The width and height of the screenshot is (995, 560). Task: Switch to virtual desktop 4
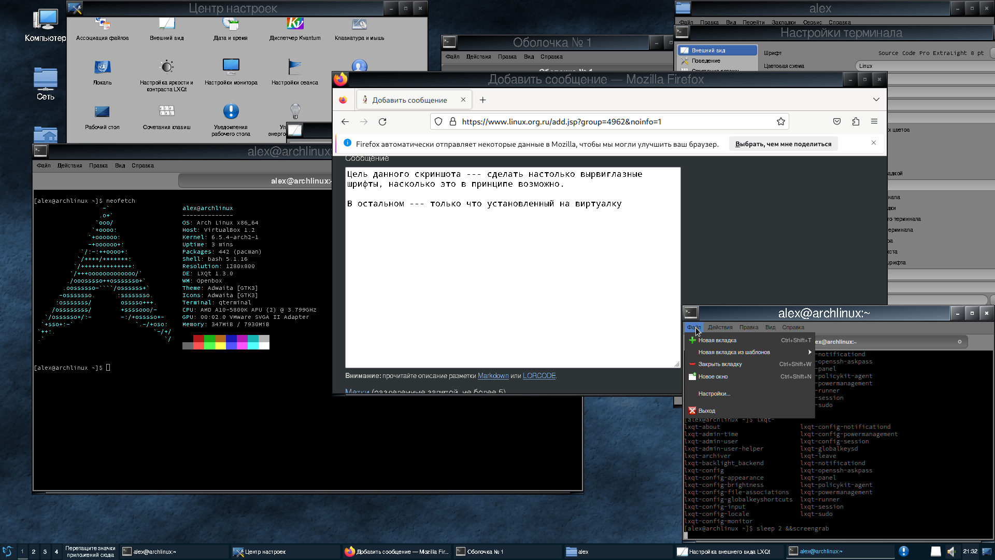[56, 551]
